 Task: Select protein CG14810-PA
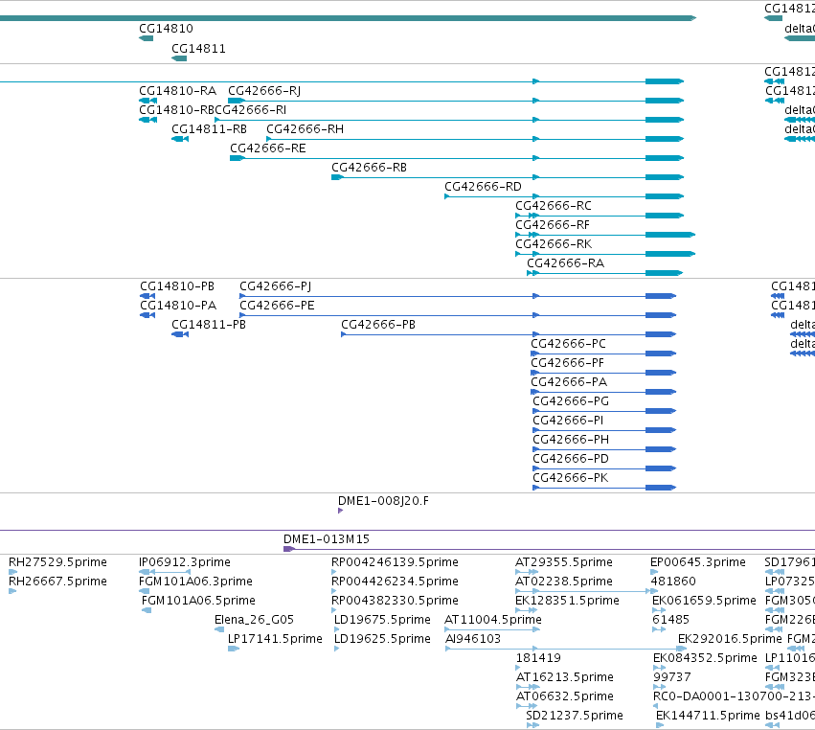(178, 306)
